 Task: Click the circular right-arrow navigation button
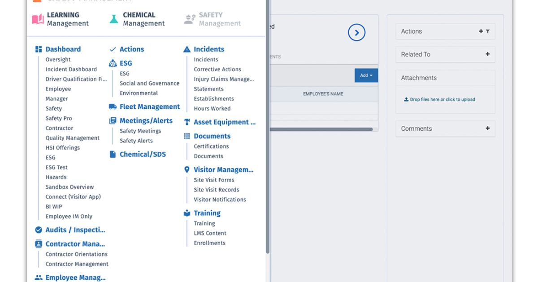click(356, 32)
